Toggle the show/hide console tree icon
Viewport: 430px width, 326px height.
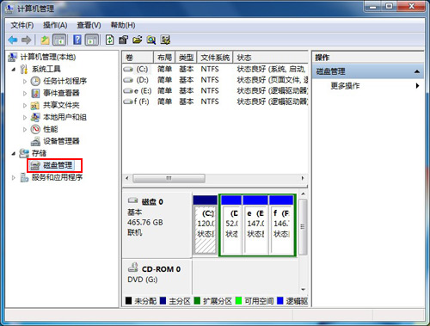[59, 40]
